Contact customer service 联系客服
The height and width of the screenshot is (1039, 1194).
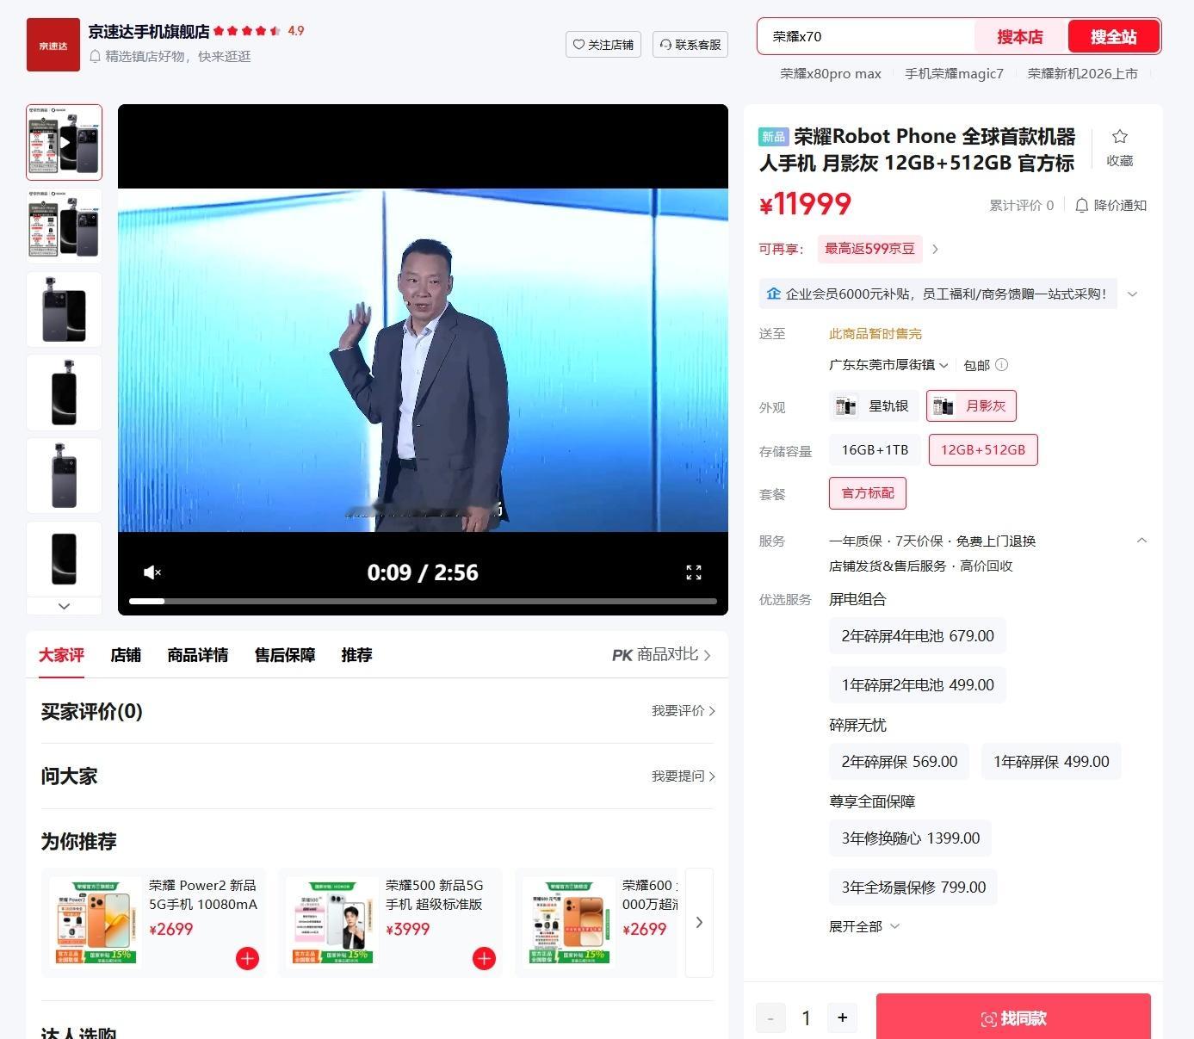tap(690, 45)
